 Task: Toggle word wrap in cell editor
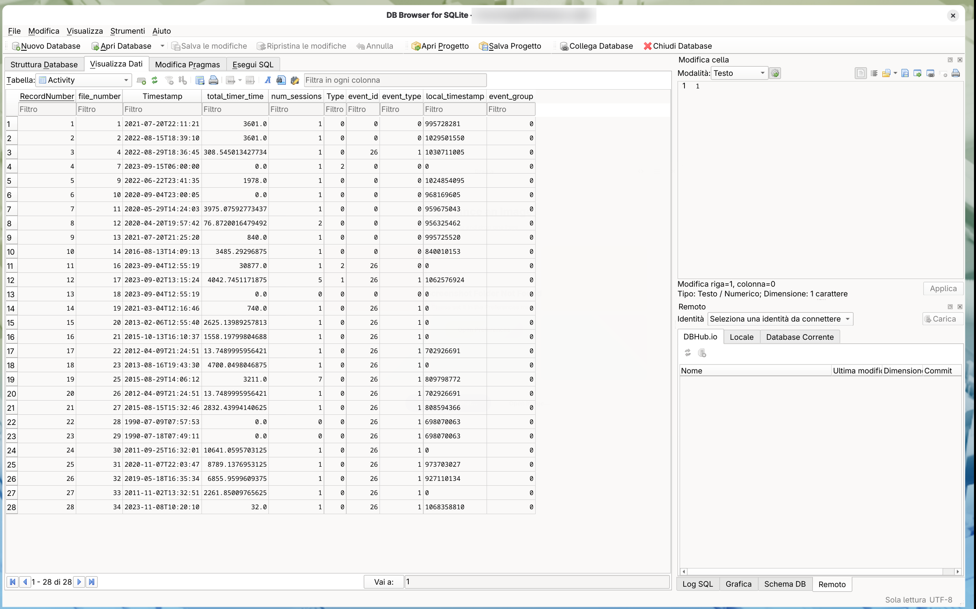click(x=874, y=73)
